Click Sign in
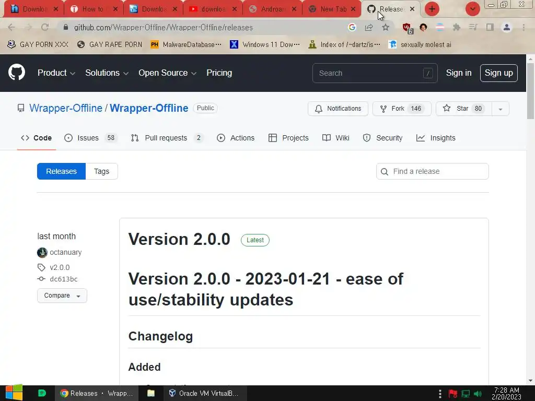 (459, 73)
